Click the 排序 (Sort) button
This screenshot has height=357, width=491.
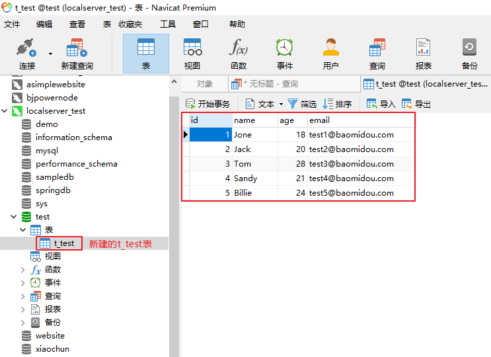point(337,104)
